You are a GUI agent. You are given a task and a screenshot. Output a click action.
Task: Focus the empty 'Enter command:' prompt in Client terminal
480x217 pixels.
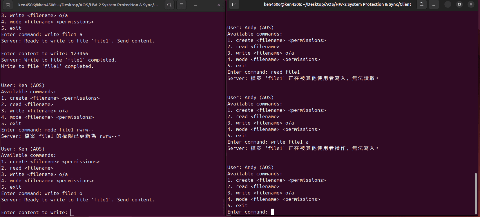(251, 212)
